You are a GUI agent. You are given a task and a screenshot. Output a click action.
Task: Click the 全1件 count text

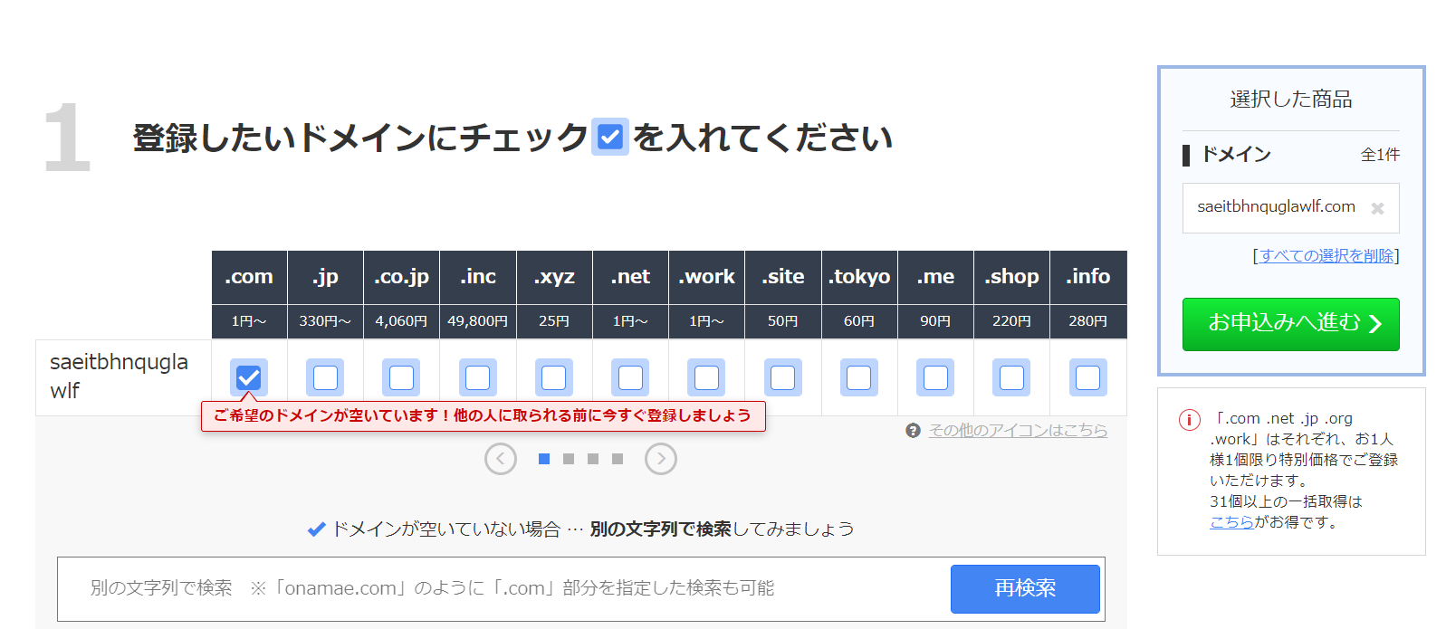1380,156
